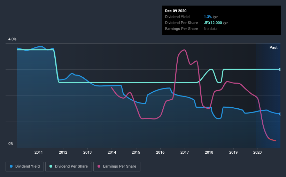The image size is (286, 177).
Task: Click the JP¥12.000 dividend per share value
Action: [x=213, y=23]
